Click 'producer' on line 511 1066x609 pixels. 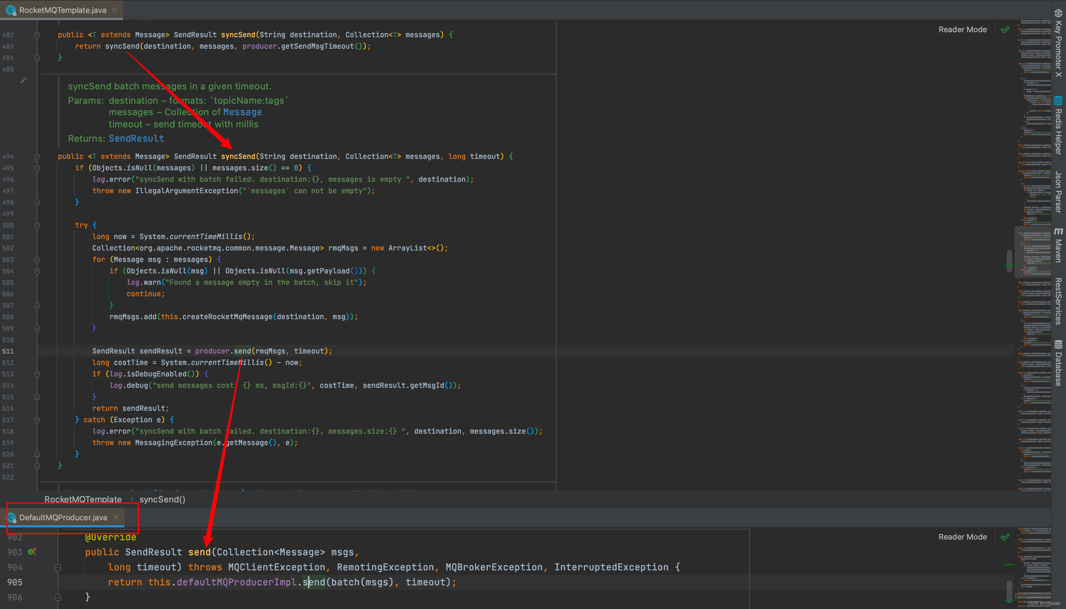(x=212, y=351)
